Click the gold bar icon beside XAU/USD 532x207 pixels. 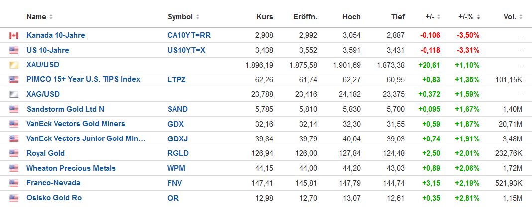click(x=14, y=65)
